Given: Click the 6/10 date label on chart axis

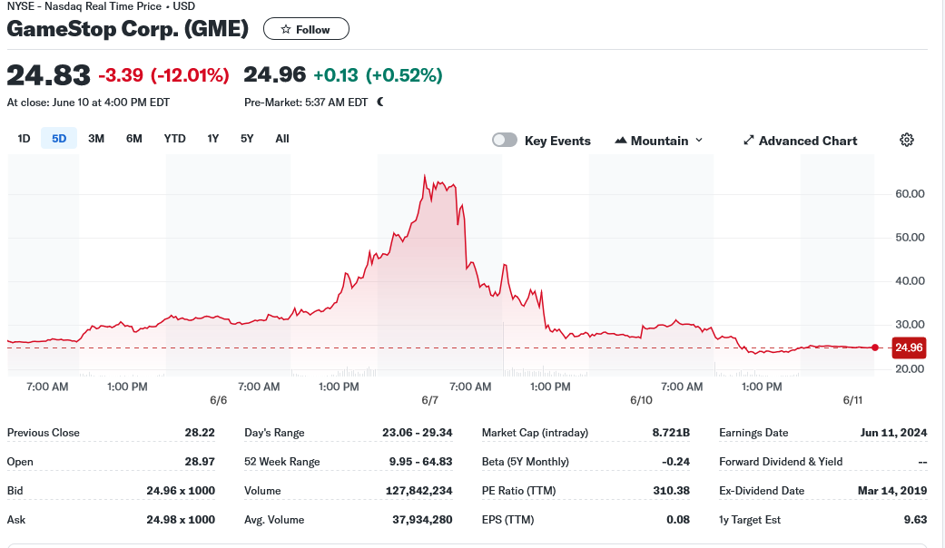Looking at the screenshot, I should tap(641, 400).
